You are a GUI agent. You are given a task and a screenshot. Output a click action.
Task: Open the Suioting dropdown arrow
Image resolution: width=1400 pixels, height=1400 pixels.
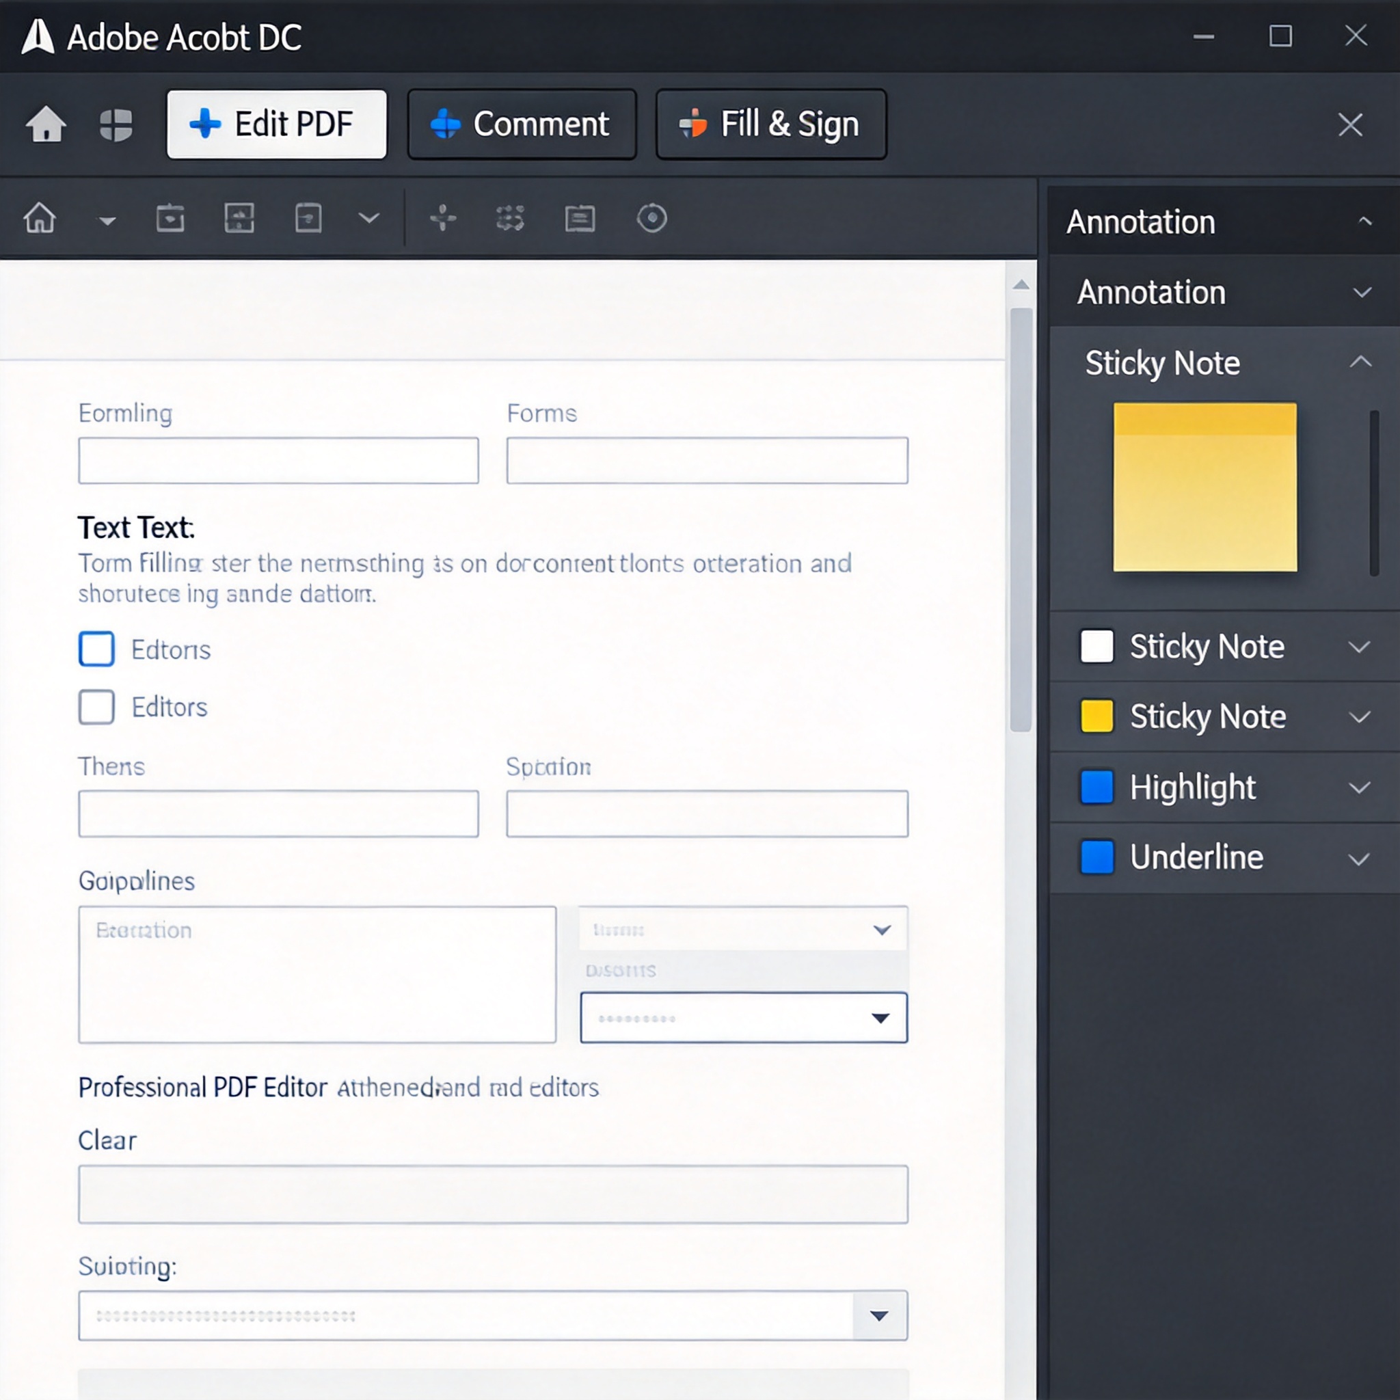coord(880,1315)
